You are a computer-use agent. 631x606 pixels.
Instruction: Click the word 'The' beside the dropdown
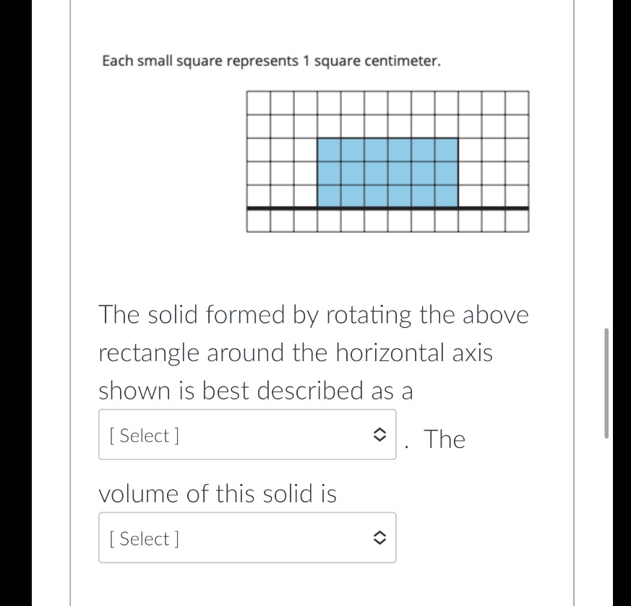(x=445, y=438)
